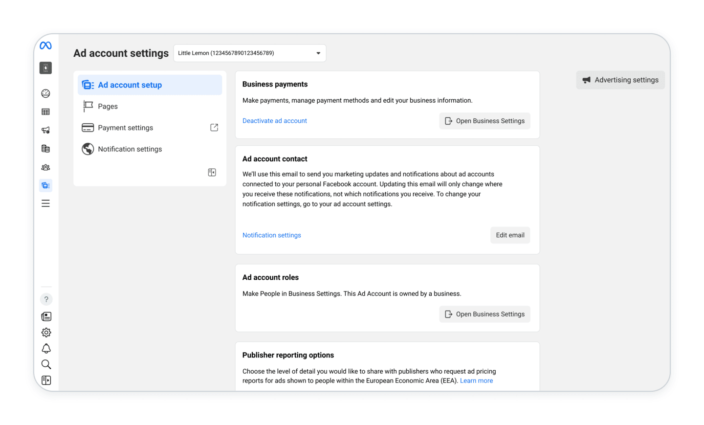Open the hamburger All tools menu
The height and width of the screenshot is (425, 704).
point(45,203)
